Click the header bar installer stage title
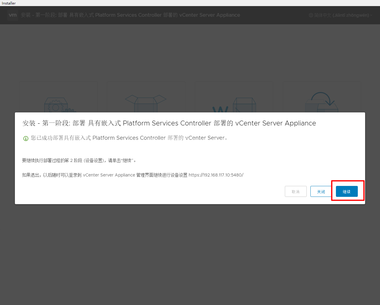 [130, 15]
